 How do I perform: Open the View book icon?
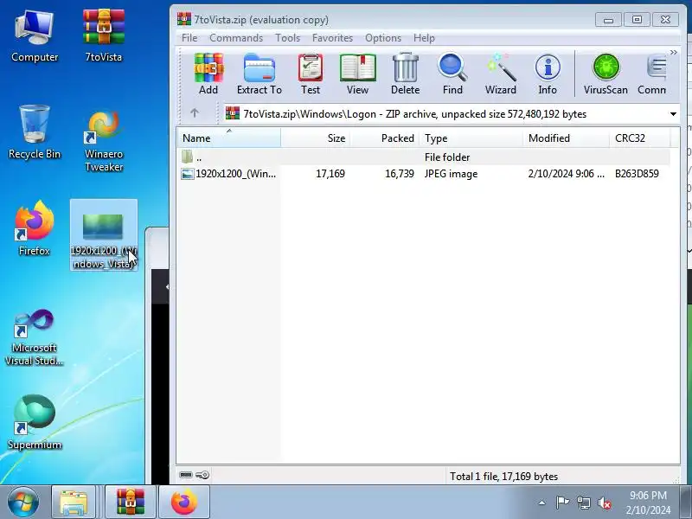pos(357,74)
